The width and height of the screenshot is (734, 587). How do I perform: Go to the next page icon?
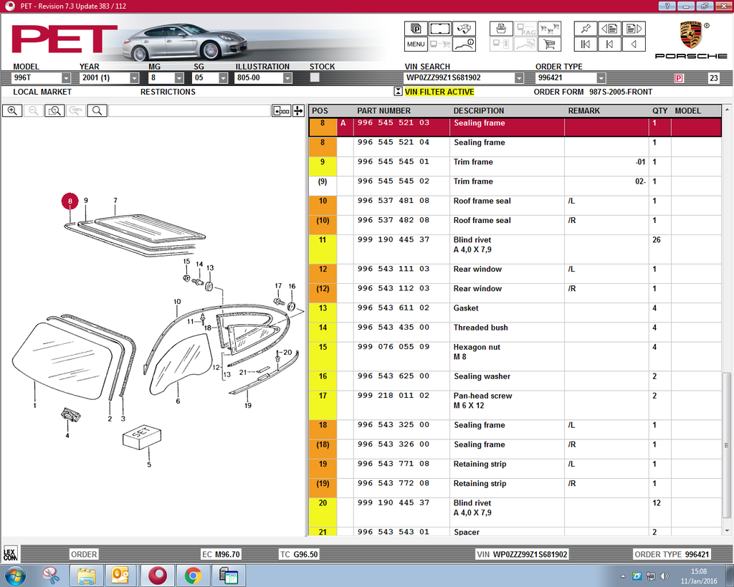(x=634, y=29)
